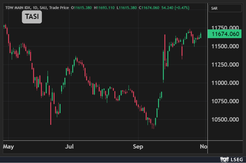Click the 11750.000 price axis label

[225, 28]
